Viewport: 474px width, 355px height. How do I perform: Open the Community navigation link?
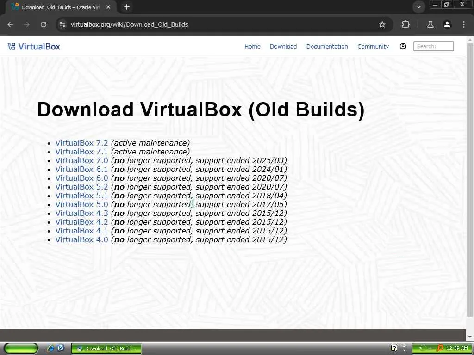(373, 47)
